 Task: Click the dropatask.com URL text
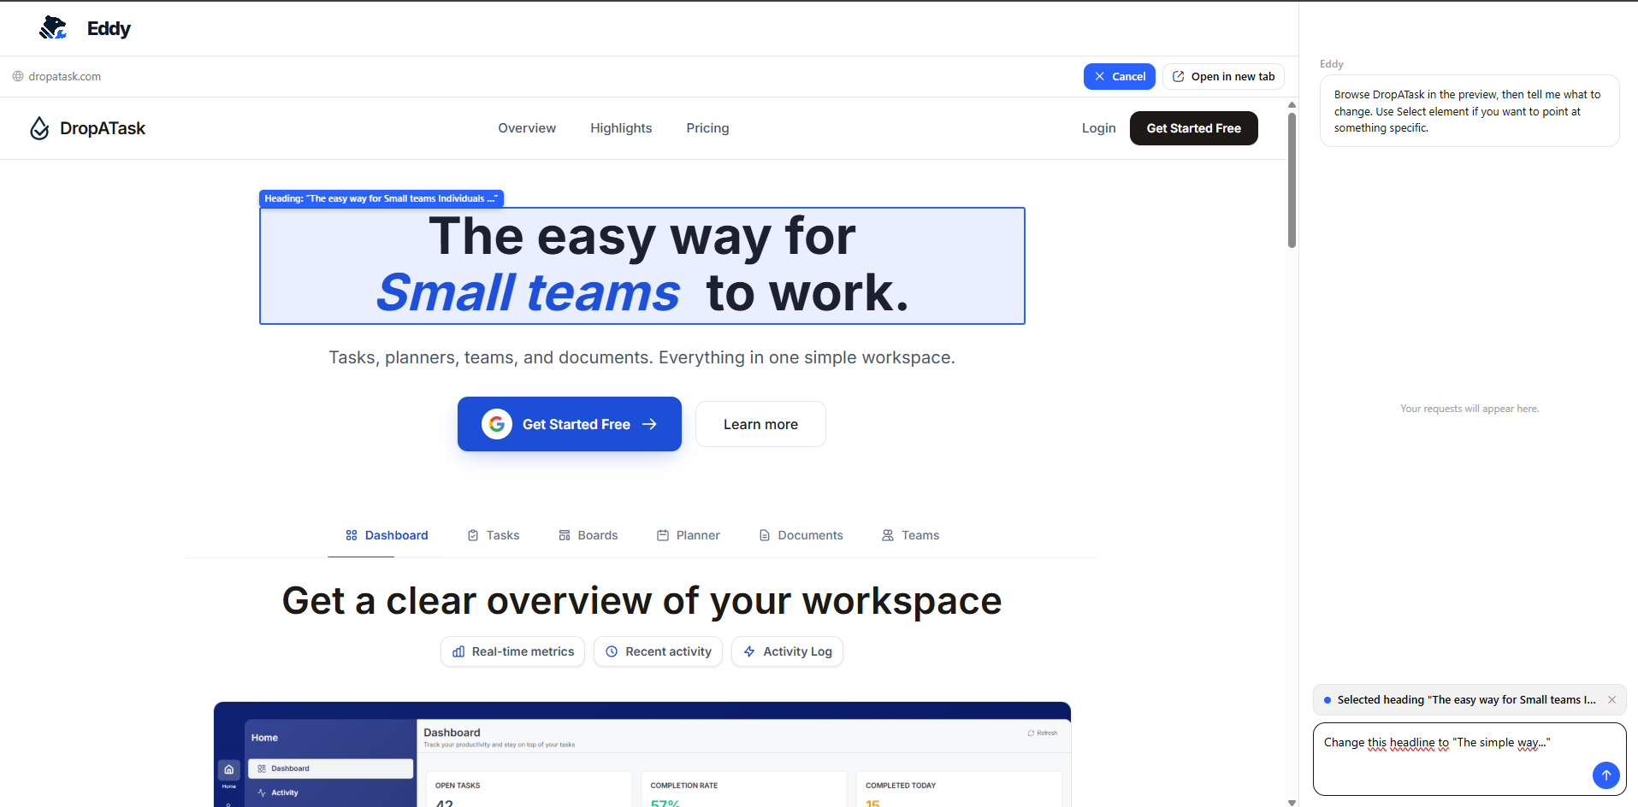coord(65,76)
